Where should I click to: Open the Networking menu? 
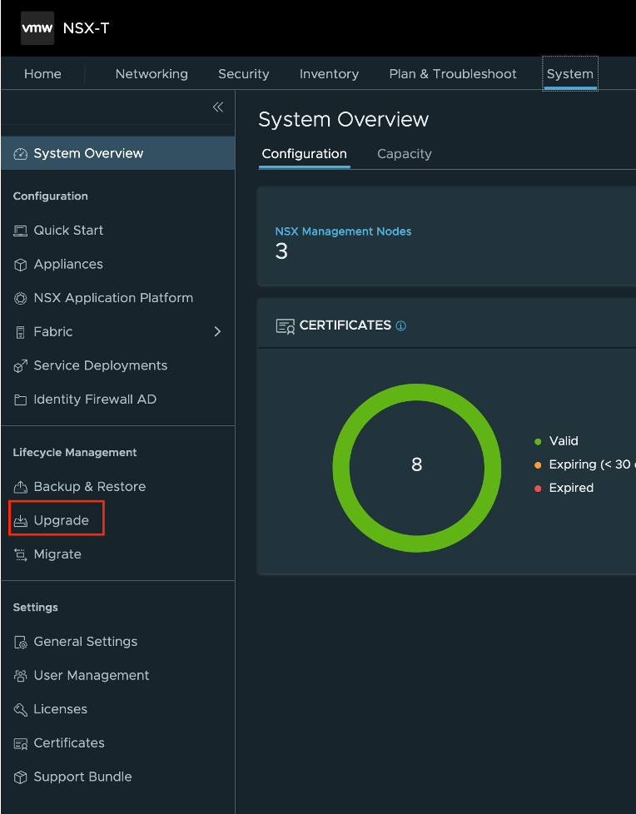click(x=152, y=74)
